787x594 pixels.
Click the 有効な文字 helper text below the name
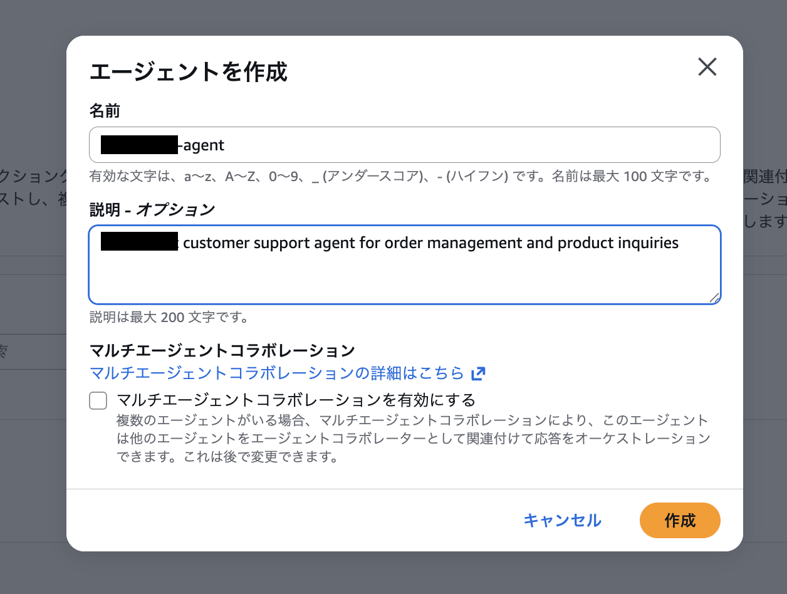(405, 176)
